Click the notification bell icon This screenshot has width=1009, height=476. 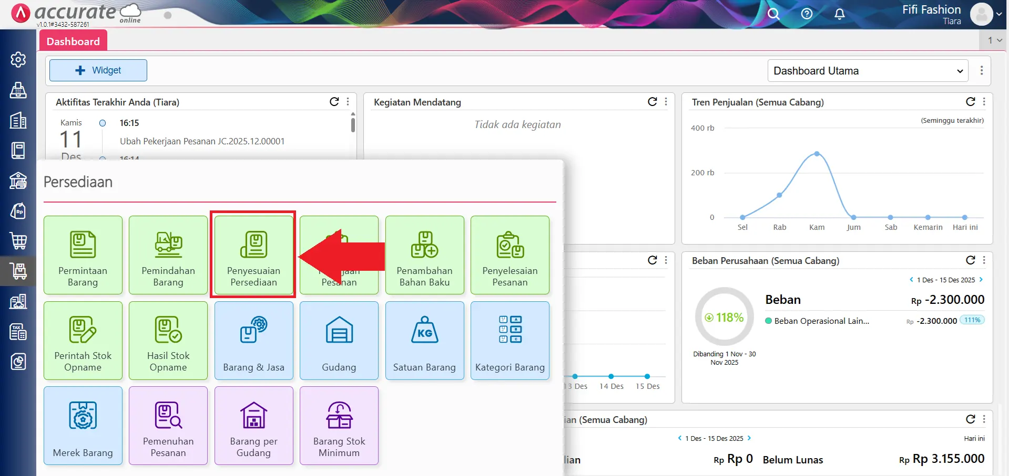(840, 14)
